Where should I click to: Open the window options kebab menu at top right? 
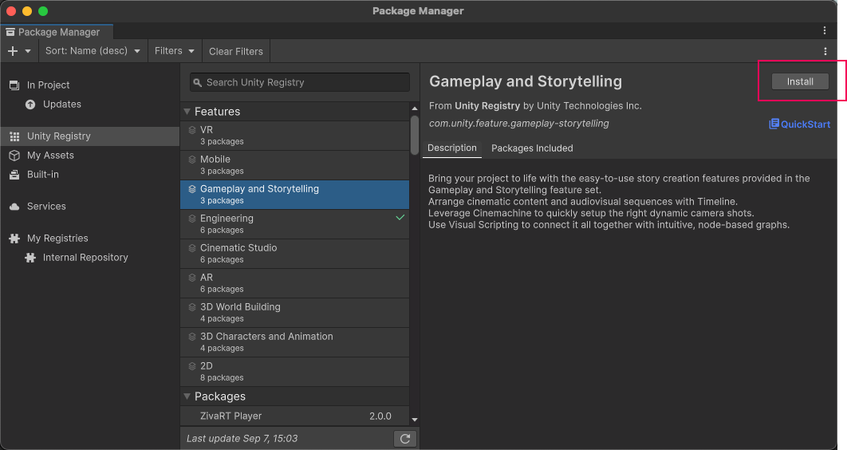825,31
